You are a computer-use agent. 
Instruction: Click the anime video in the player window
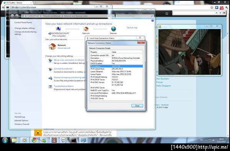[x=189, y=52]
